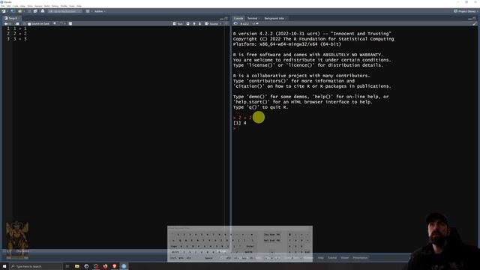This screenshot has width=480, height=270.
Task: Open the Plots menu
Action: 30,6
